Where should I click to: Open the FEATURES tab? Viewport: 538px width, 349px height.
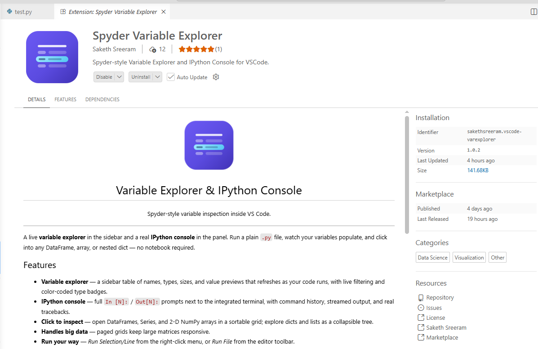click(65, 99)
